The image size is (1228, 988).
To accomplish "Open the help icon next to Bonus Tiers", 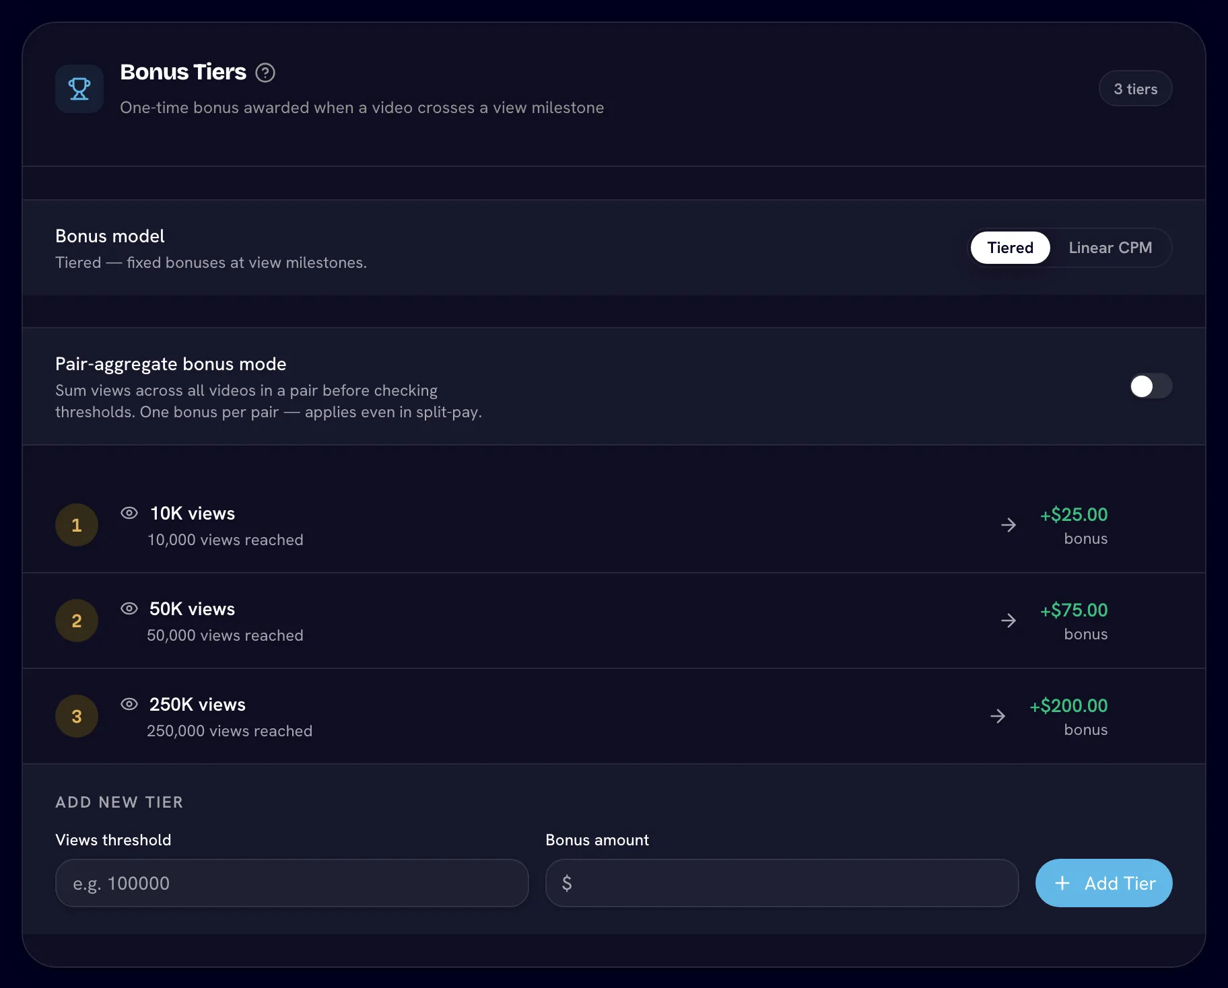I will (265, 73).
